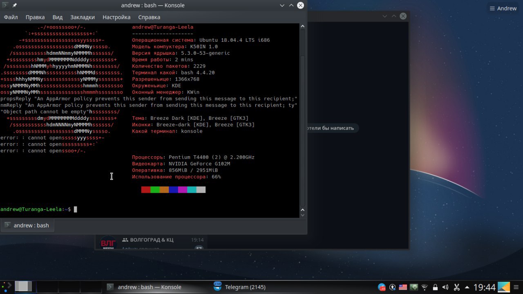Screen dimensions: 523x294
Task: Toggle the pin icon in Konsole titlebar
Action: point(15,5)
